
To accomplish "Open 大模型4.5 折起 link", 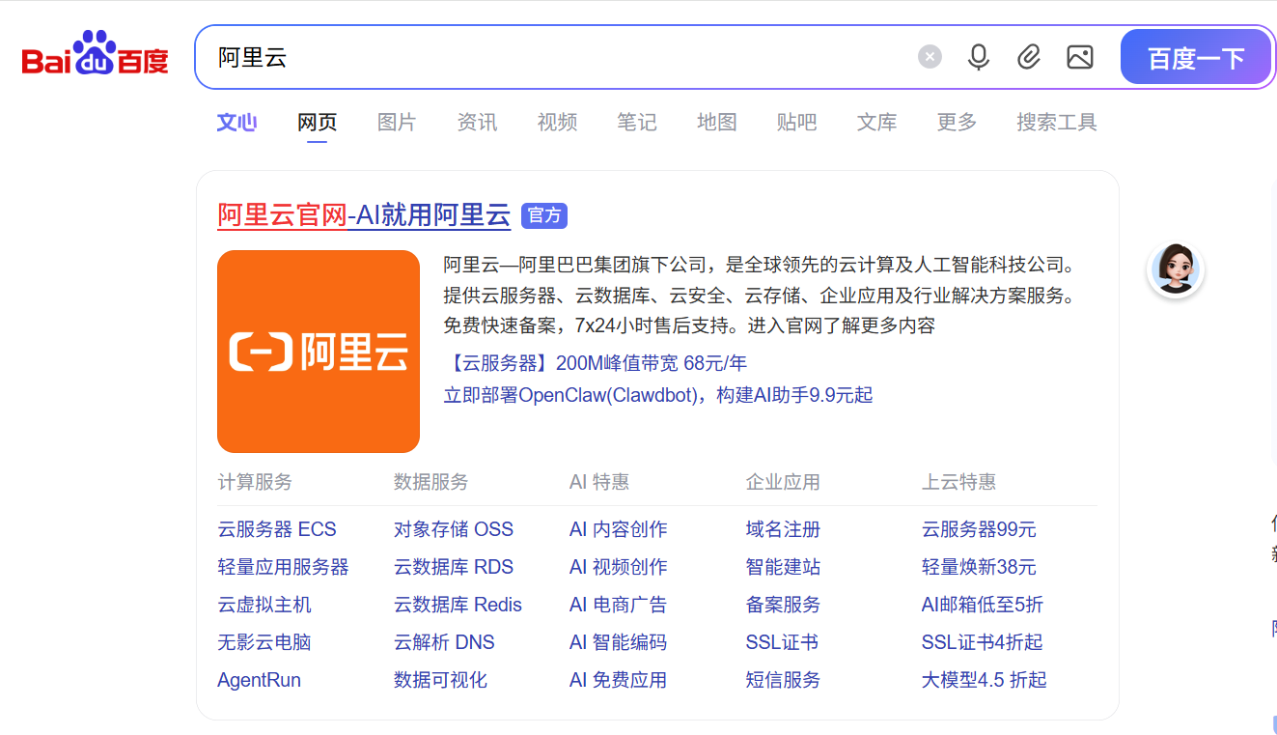I will tap(985, 680).
